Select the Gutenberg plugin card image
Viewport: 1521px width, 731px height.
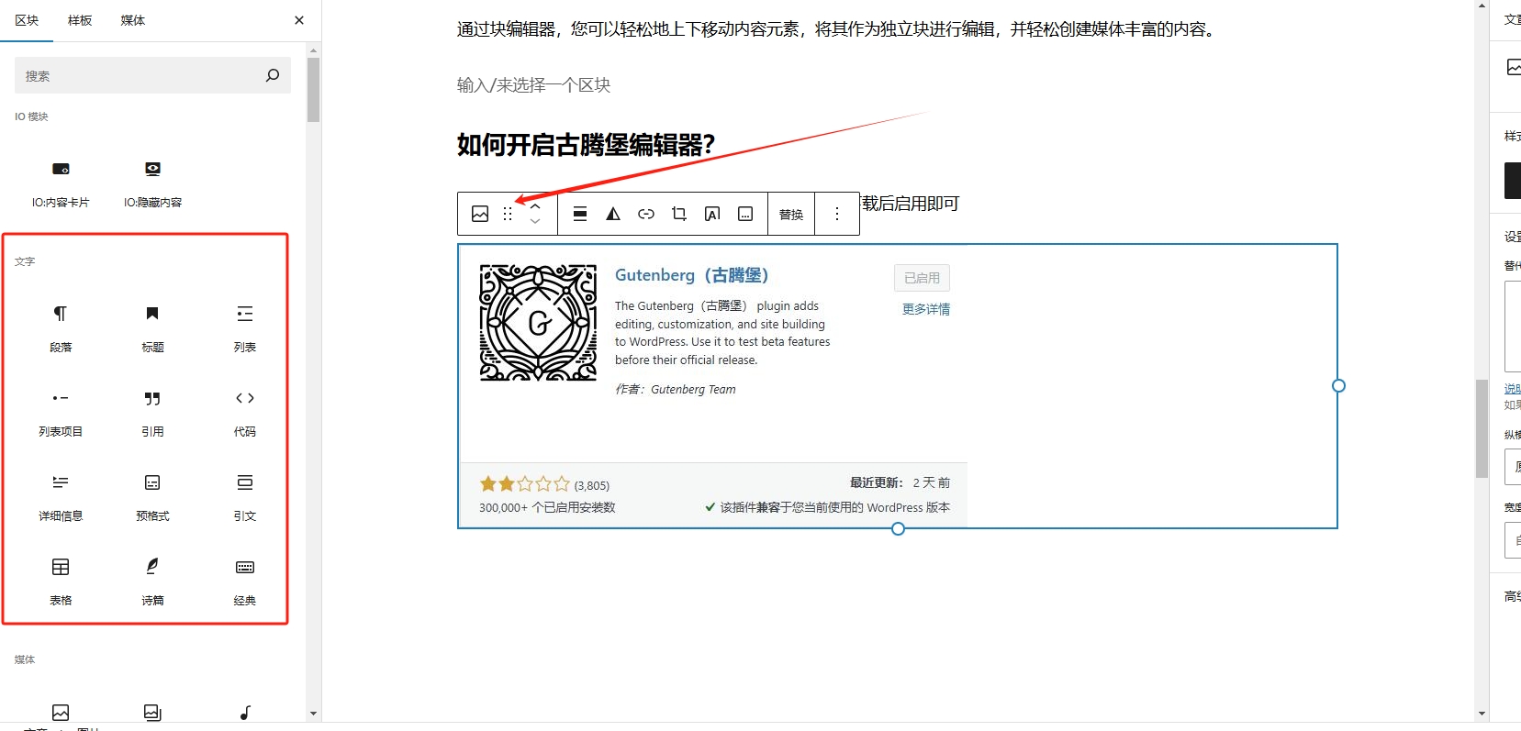pos(897,386)
